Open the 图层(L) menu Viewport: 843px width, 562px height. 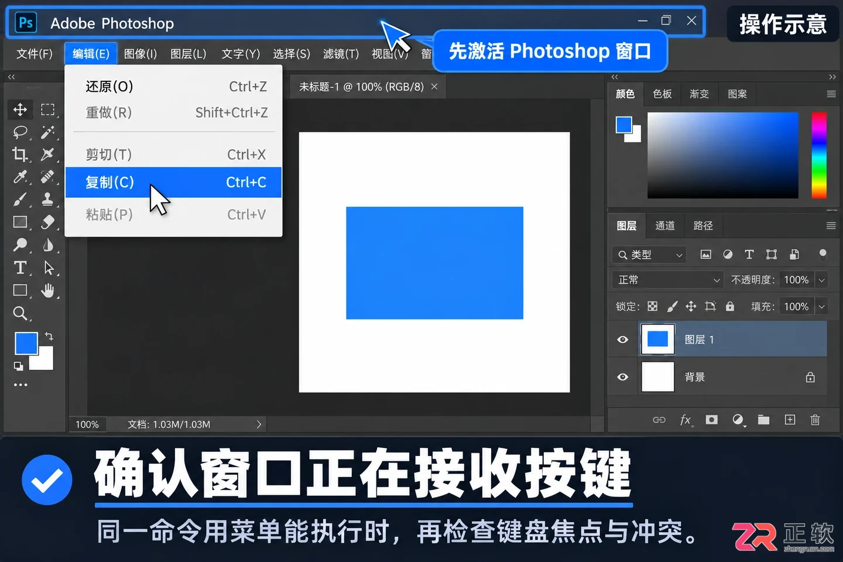(x=189, y=54)
